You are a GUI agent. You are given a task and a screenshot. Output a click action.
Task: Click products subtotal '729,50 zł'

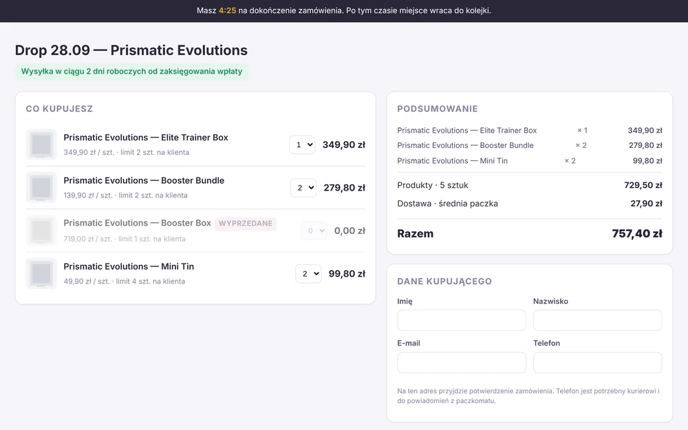[643, 185]
